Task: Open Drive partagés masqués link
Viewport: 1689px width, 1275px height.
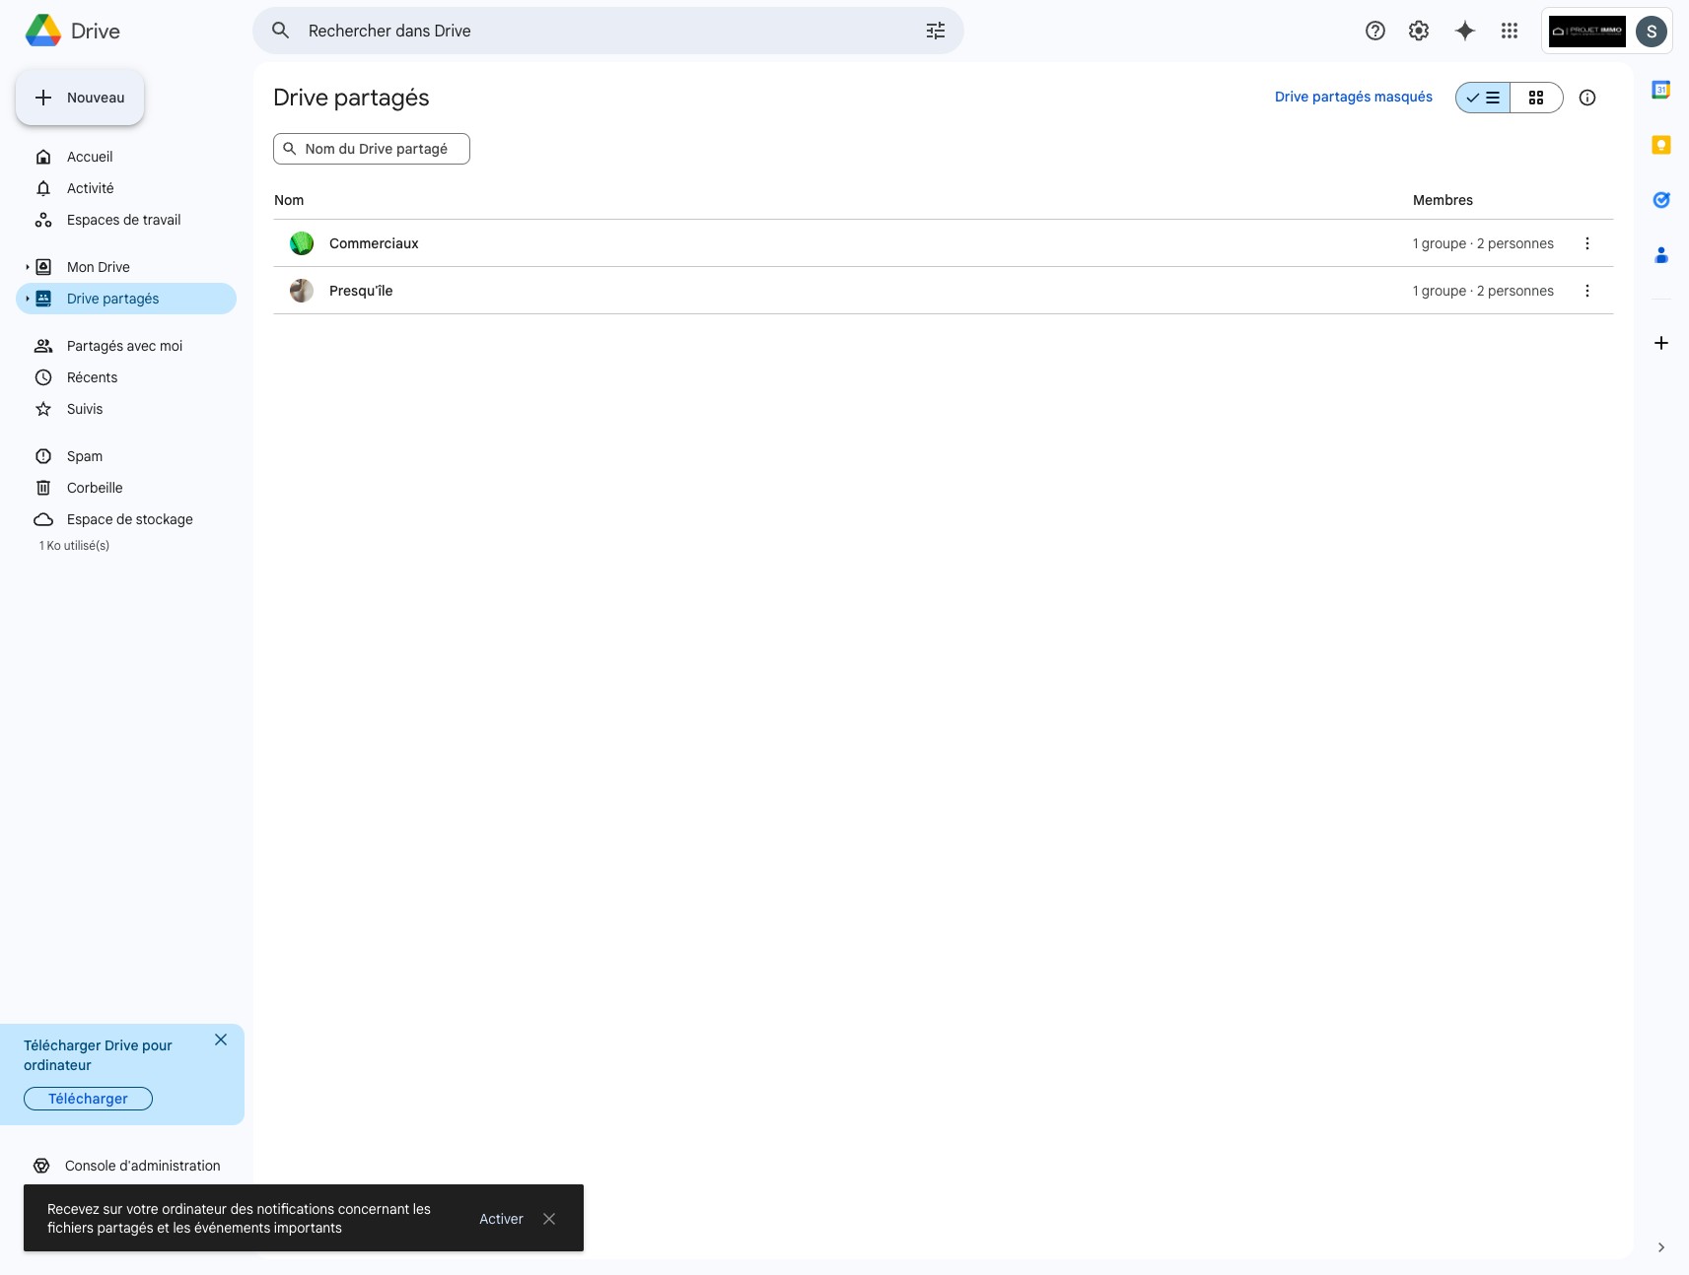Action: [x=1353, y=97]
